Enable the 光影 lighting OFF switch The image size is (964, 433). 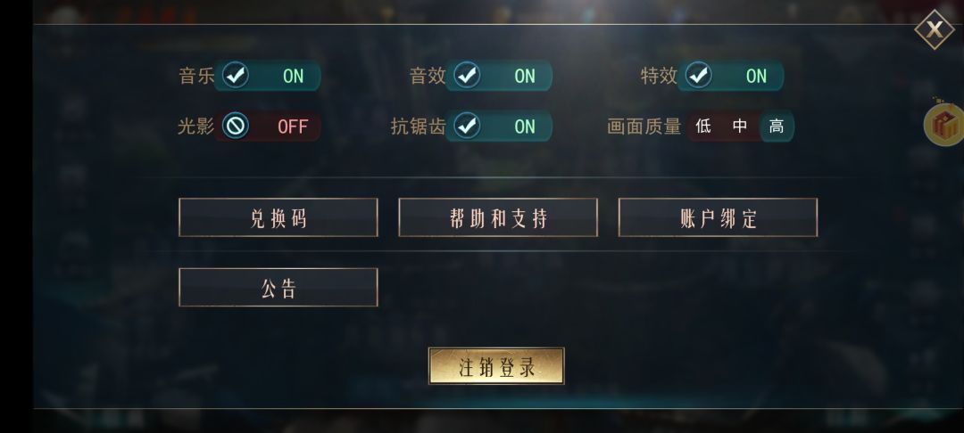[x=292, y=126]
